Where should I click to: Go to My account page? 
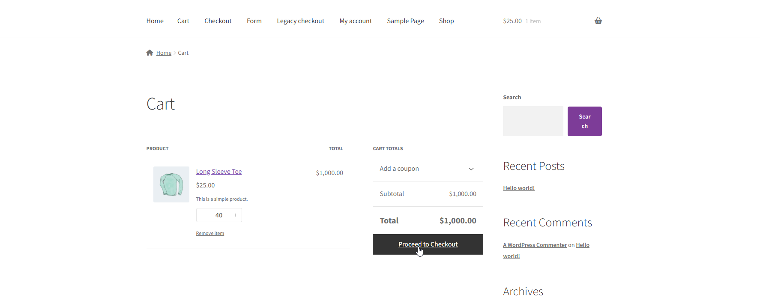click(356, 21)
